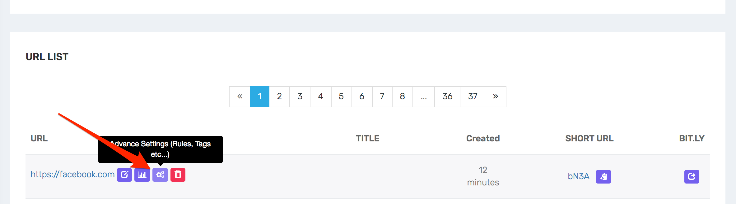Select page 8 in pagination
Image resolution: width=736 pixels, height=204 pixels.
click(x=402, y=97)
